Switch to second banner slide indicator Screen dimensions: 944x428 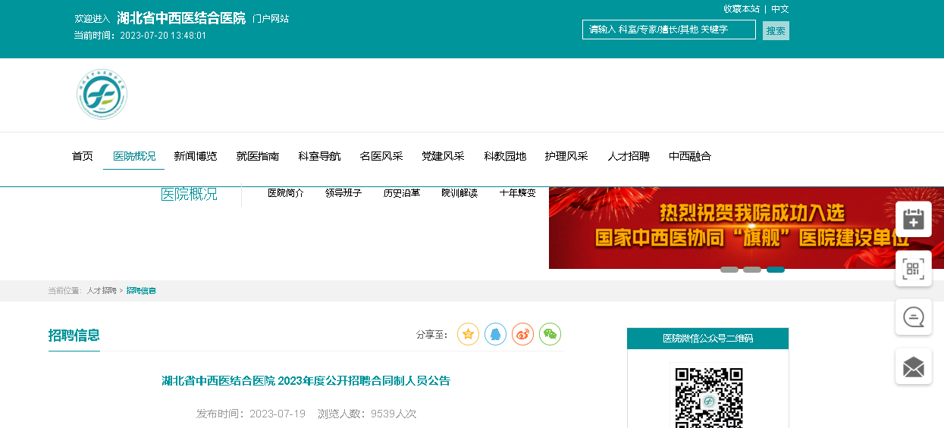coord(752,270)
